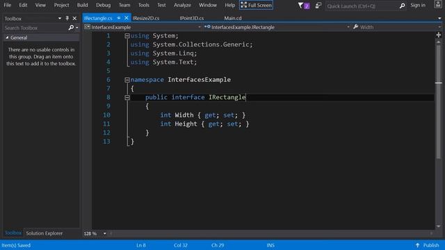Open the document tabs overflow dropdown
This screenshot has height=250, width=445.
(439, 18)
